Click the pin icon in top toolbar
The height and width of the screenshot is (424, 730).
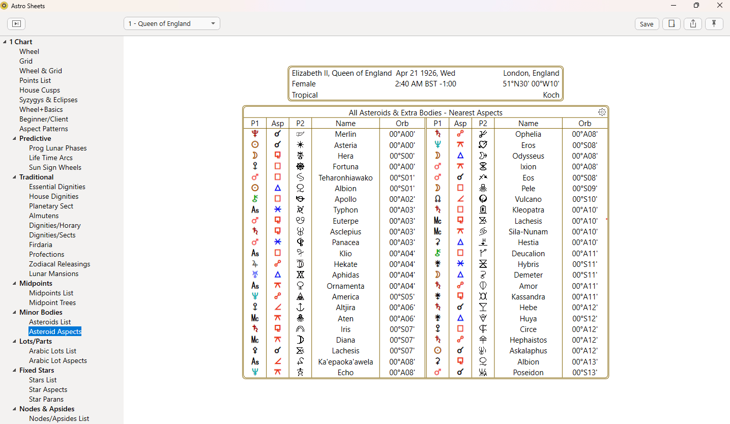714,24
